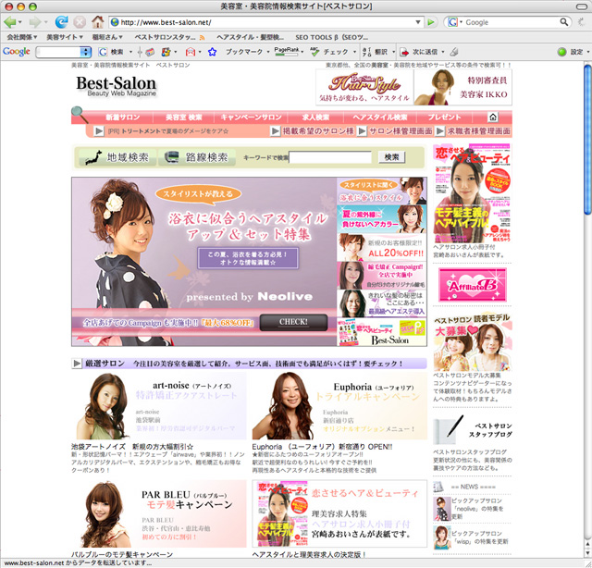Click the magnifying glass icon beside 新着サロン
592x568 pixels.
[80, 115]
